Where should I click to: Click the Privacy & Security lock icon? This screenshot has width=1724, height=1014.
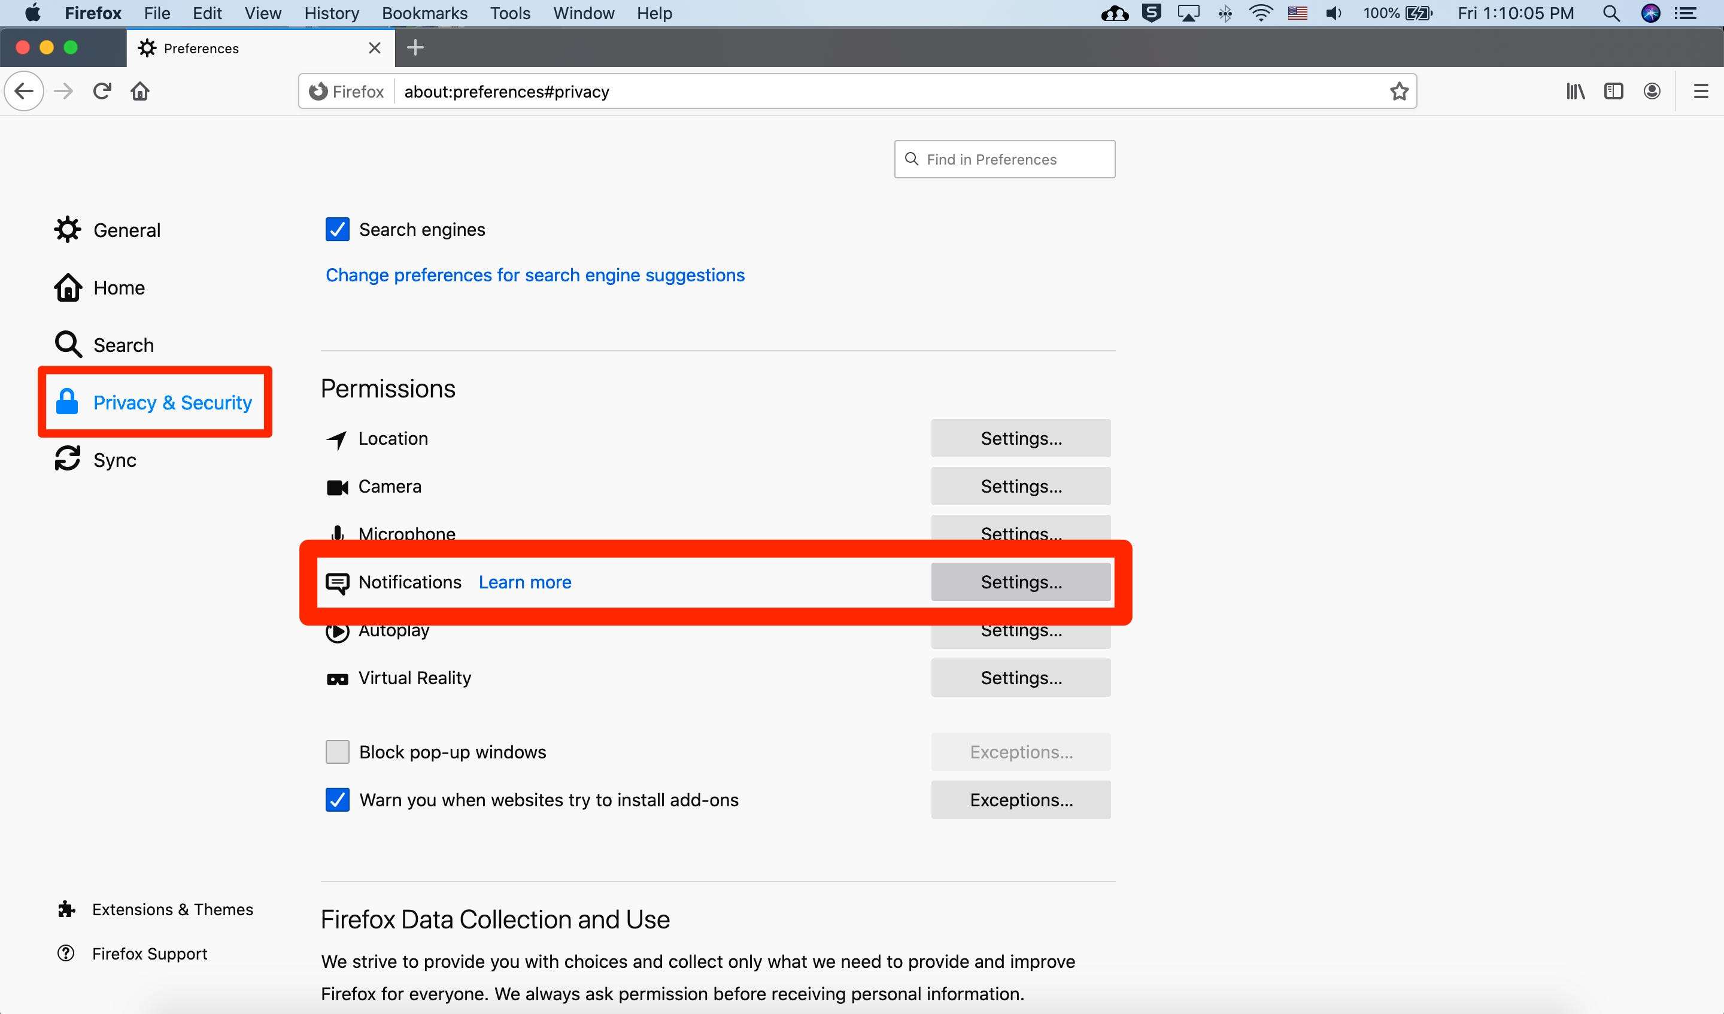point(68,401)
